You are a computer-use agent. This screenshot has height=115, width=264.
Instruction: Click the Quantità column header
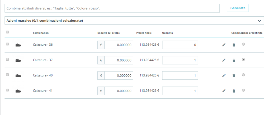(168, 33)
